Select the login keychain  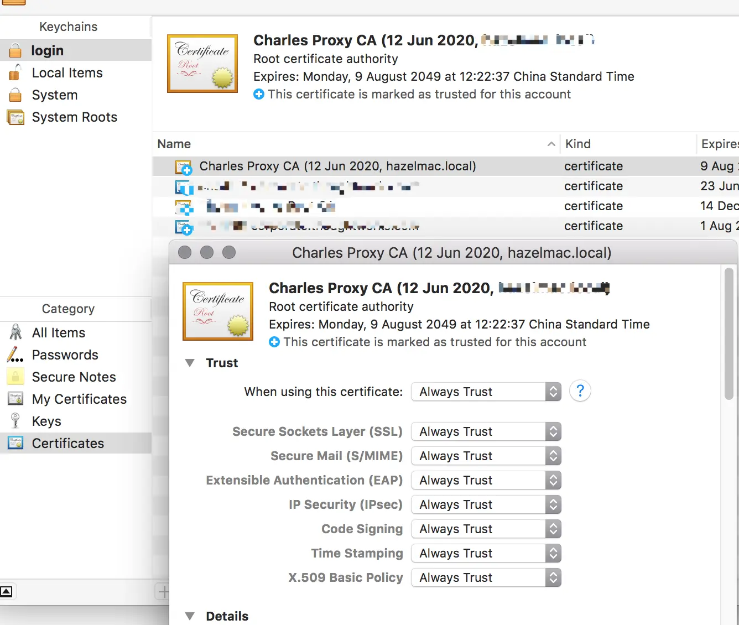coord(76,50)
